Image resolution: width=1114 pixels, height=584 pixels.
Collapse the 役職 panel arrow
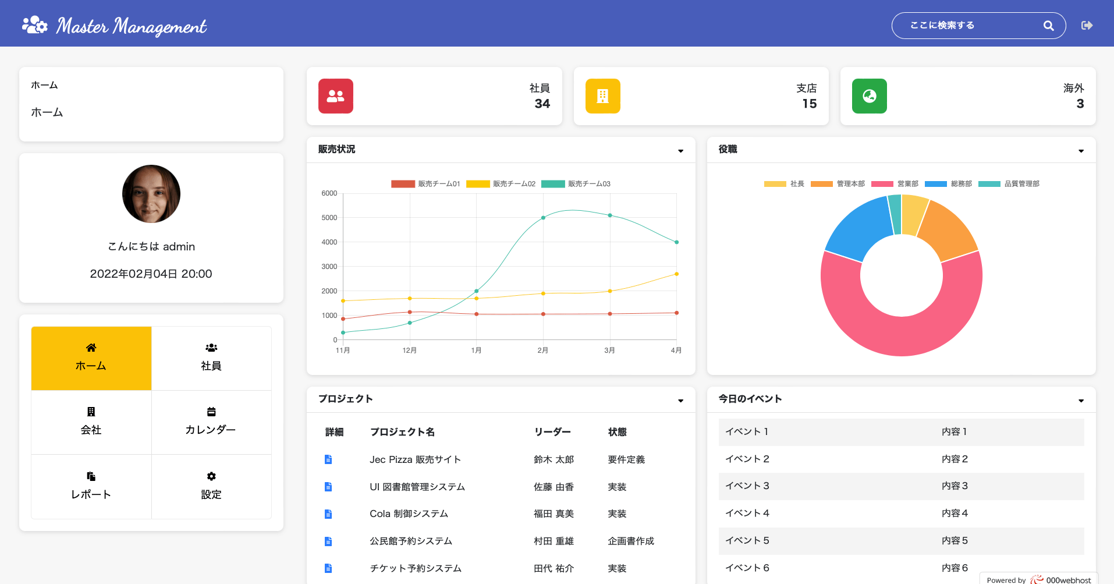[x=1081, y=151]
